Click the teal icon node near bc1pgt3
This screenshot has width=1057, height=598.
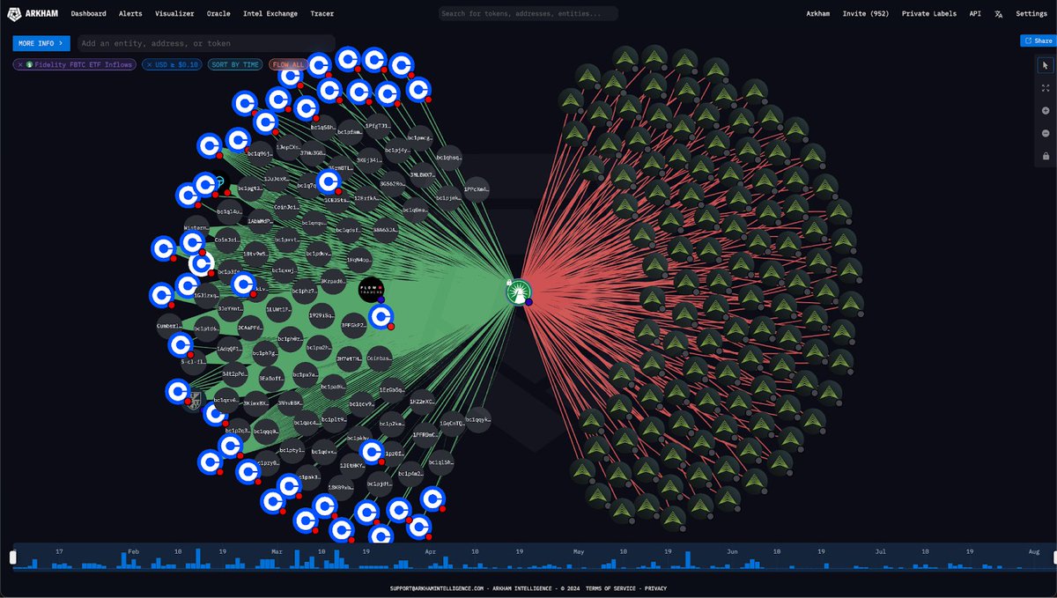point(219,181)
